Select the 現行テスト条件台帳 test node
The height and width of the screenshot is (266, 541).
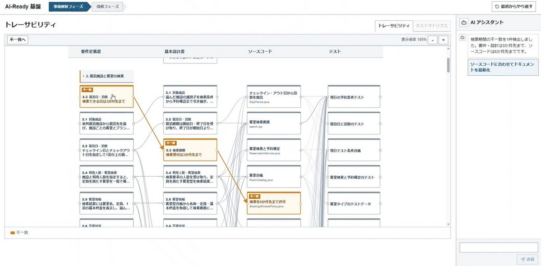pyautogui.click(x=354, y=150)
